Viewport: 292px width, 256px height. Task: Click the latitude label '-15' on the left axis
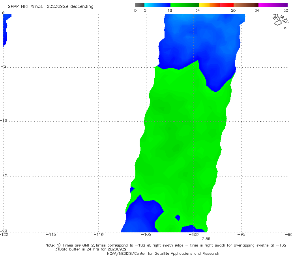point(4,175)
